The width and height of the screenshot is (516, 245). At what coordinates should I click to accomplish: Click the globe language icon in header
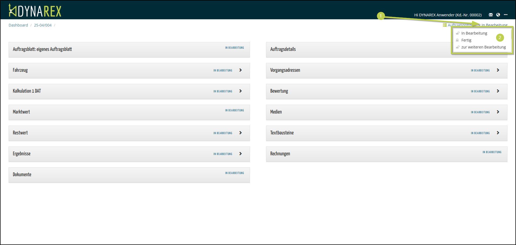pos(498,15)
